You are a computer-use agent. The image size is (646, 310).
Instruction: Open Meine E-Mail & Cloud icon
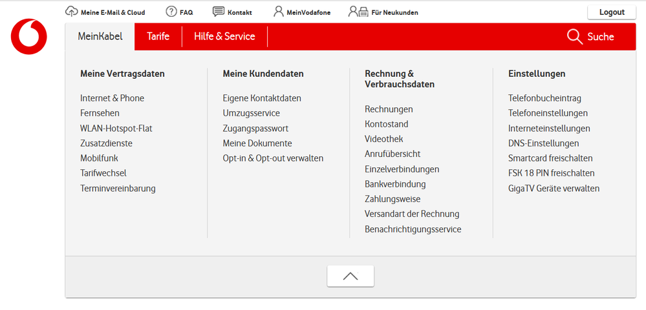click(x=72, y=12)
